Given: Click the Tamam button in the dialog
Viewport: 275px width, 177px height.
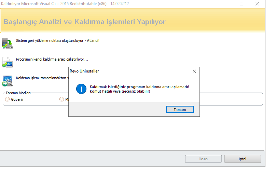Looking at the screenshot, I should [x=180, y=110].
